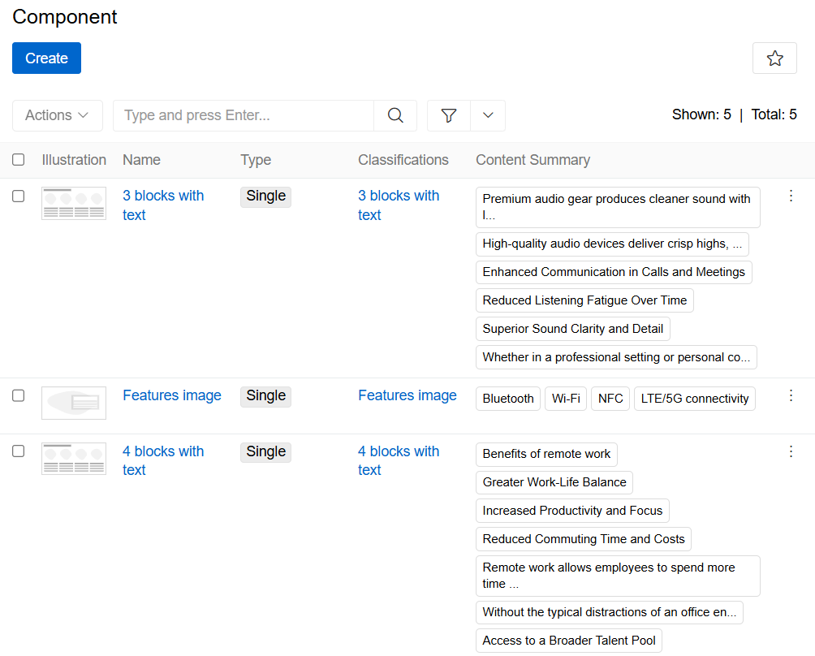Open the funnel filter icon
815x656 pixels.
(x=449, y=115)
